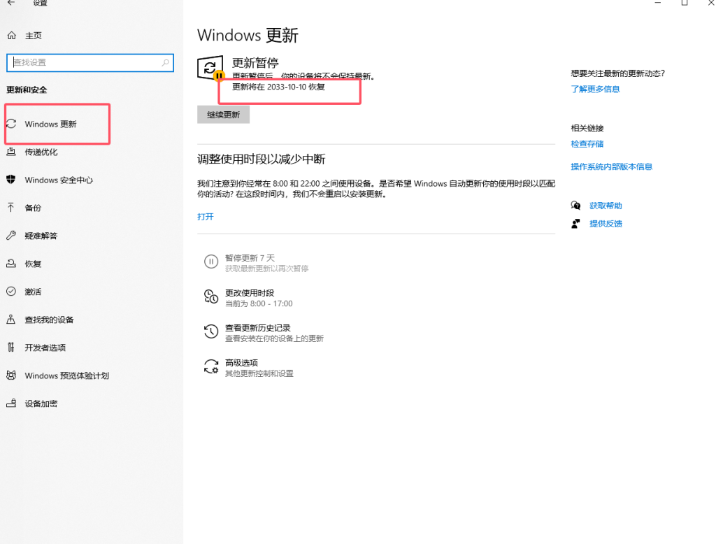The image size is (716, 544).
Task: Open 设备加密 device encryption section
Action: coord(41,404)
